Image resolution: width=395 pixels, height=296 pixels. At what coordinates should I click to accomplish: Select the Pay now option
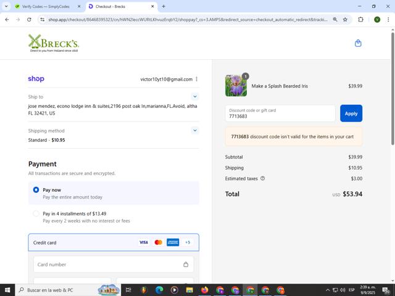[x=114, y=193]
